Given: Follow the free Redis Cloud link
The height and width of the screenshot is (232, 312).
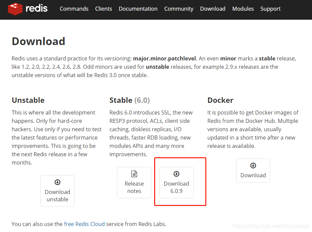Looking at the screenshot, I should coord(84,224).
